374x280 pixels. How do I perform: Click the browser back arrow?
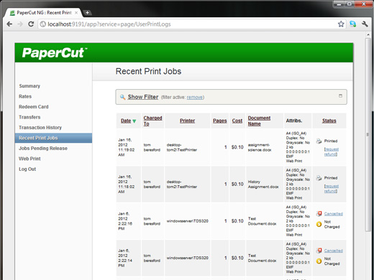9,24
